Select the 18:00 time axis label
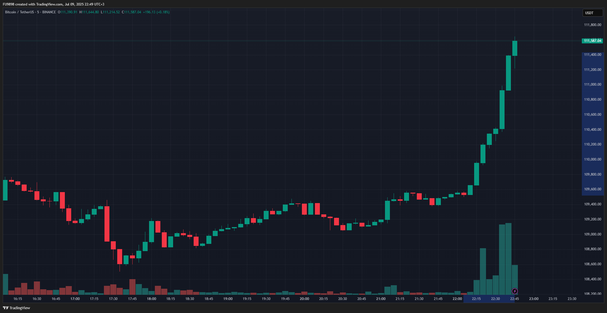The image size is (607, 313). tap(151, 299)
